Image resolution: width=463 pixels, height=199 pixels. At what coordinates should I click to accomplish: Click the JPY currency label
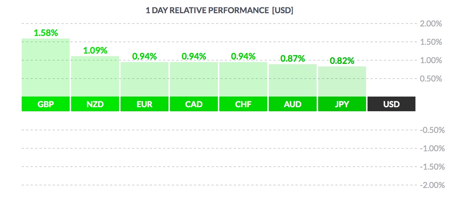[x=342, y=104]
